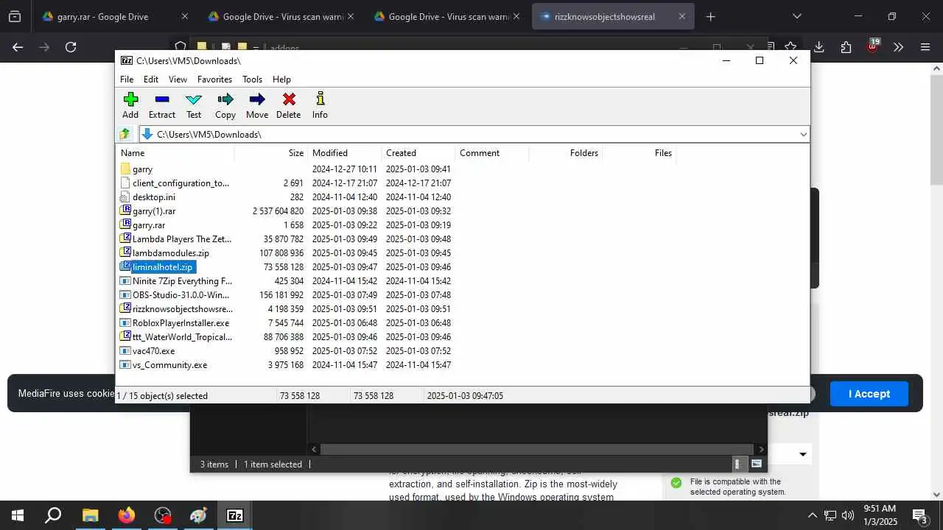Sort by the Name column header
The width and height of the screenshot is (943, 530).
pos(175,153)
